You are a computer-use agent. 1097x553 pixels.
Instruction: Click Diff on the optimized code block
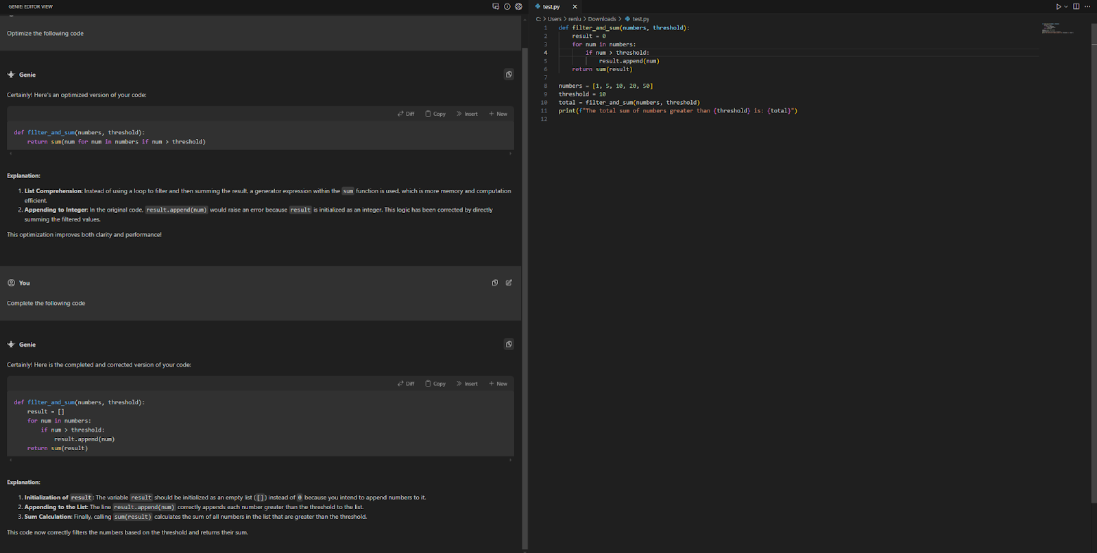tap(406, 114)
